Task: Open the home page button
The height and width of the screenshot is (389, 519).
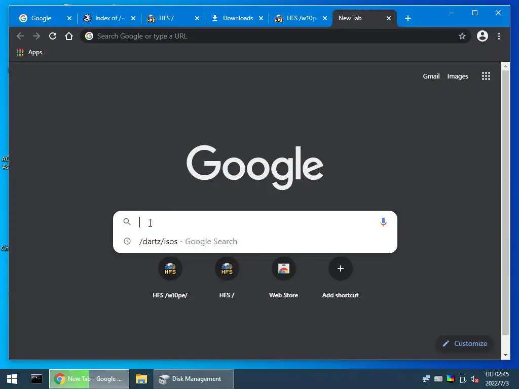Action: (x=69, y=36)
